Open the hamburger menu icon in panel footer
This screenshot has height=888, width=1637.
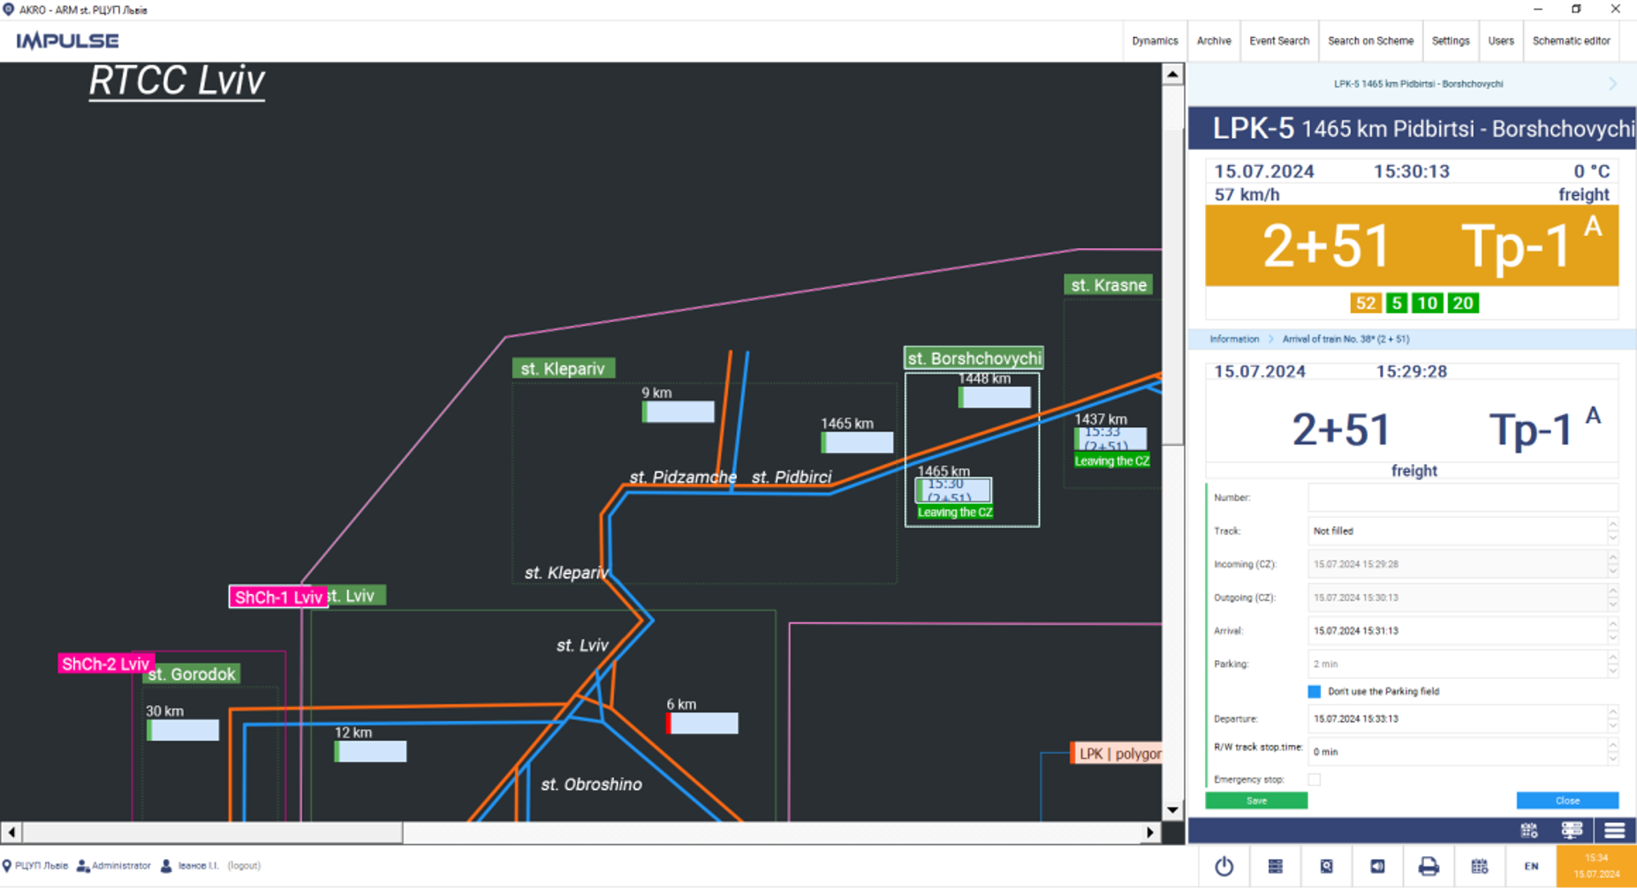coord(1614,831)
